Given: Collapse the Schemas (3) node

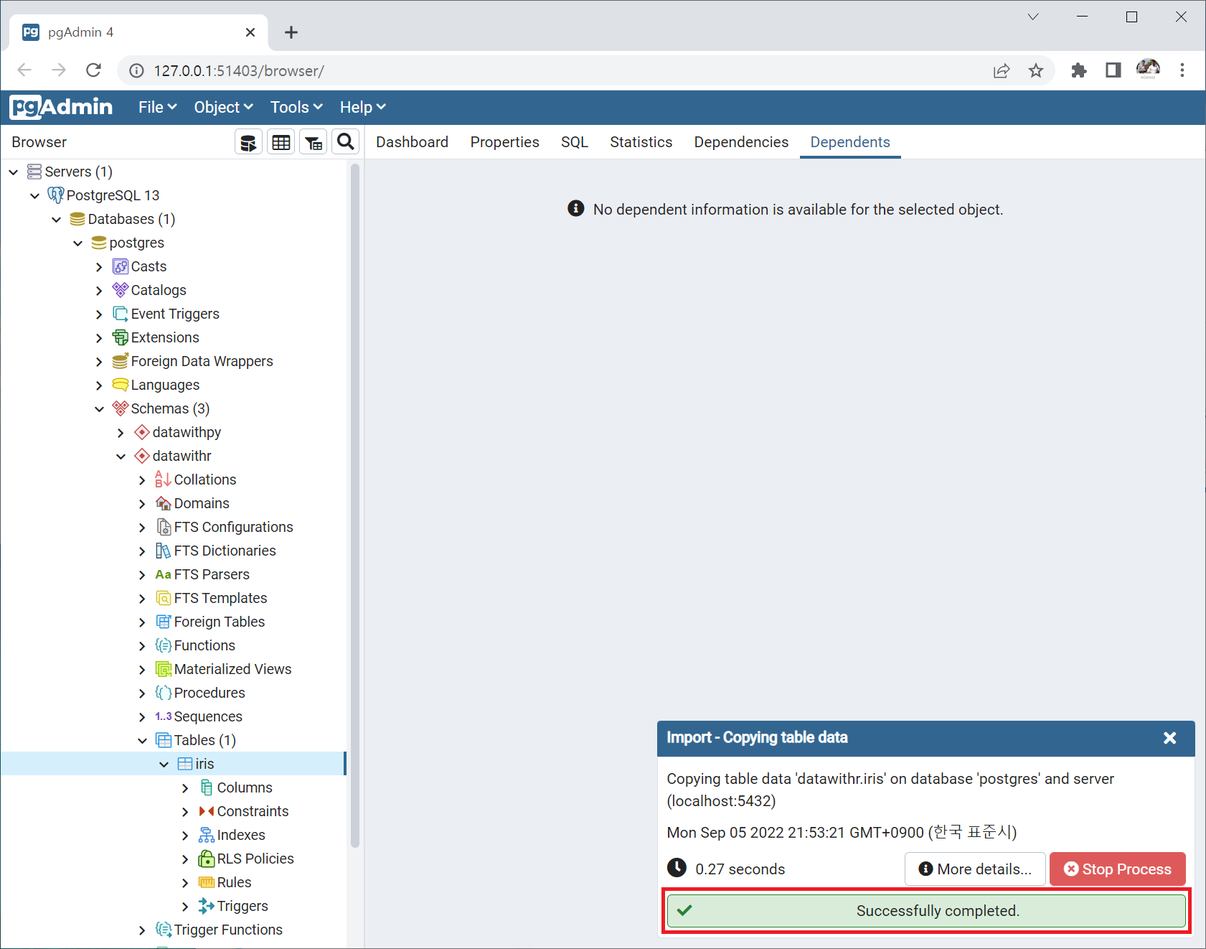Looking at the screenshot, I should [x=99, y=408].
